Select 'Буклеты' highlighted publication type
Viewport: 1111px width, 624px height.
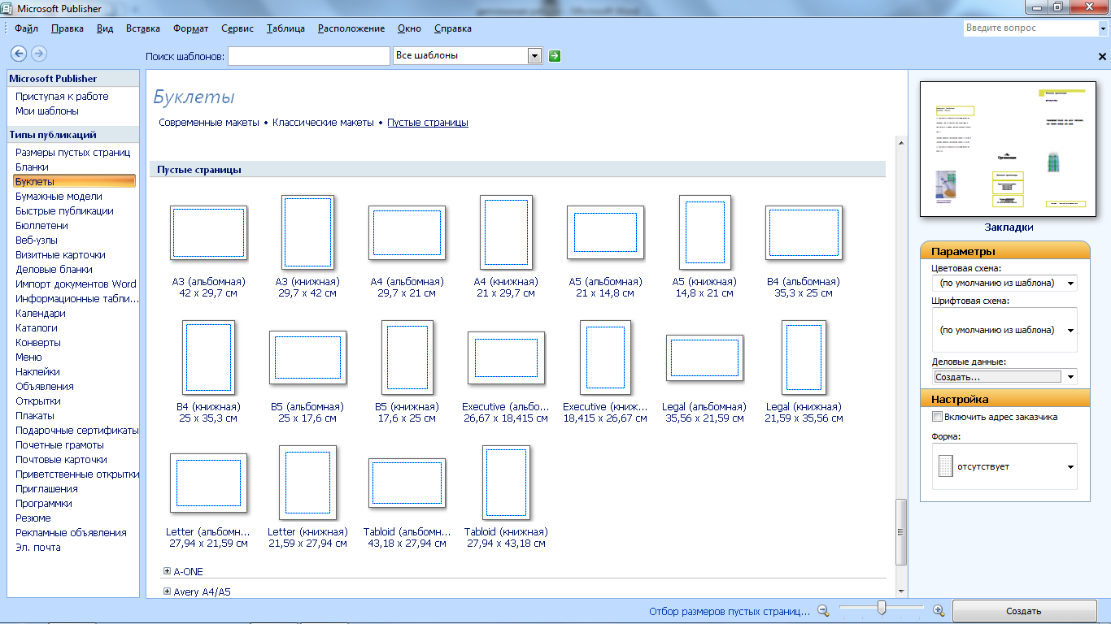coord(74,182)
